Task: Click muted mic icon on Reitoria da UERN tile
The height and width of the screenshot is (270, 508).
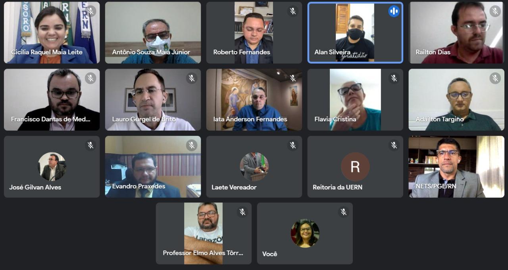Action: coord(394,145)
